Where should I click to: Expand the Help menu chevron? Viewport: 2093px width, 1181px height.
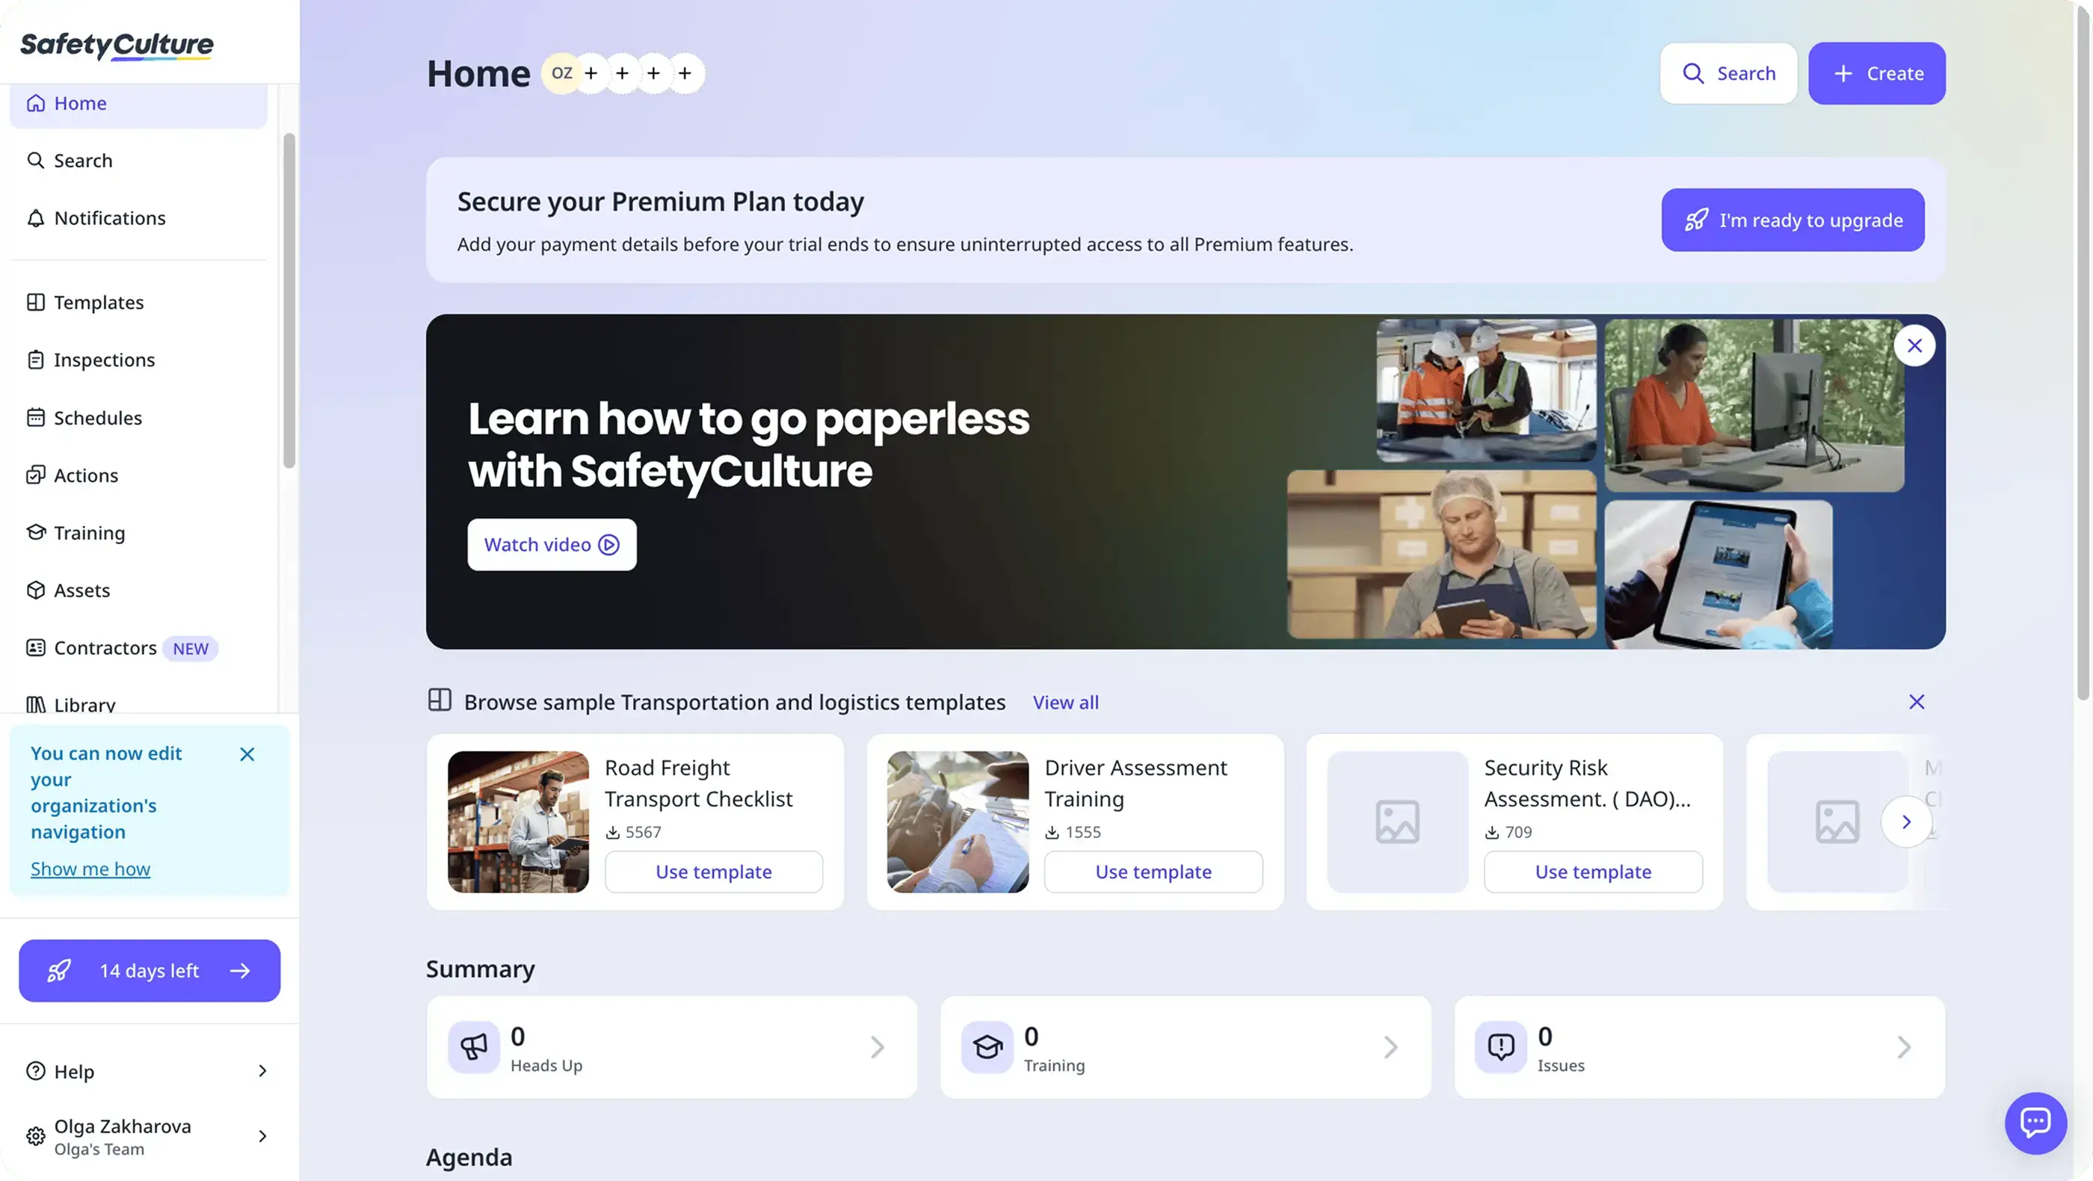point(262,1071)
